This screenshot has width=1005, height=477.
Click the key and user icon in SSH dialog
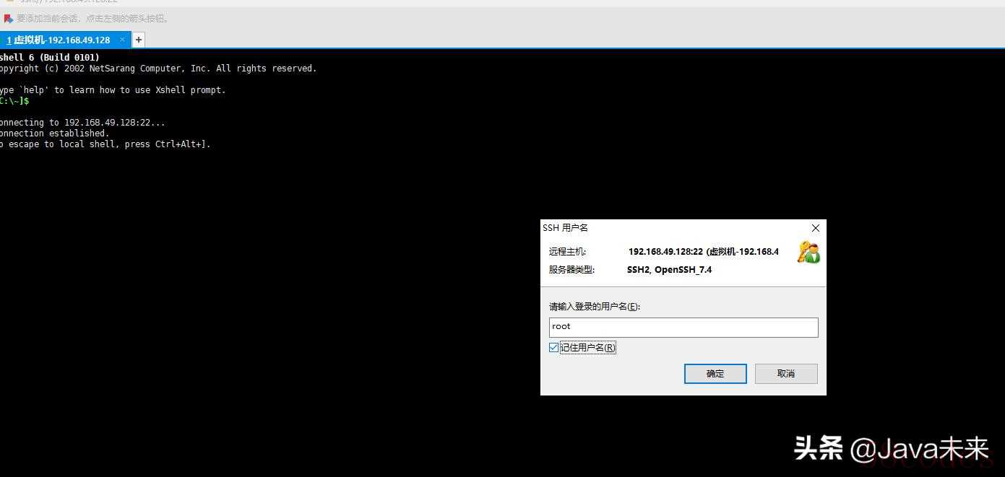(808, 253)
